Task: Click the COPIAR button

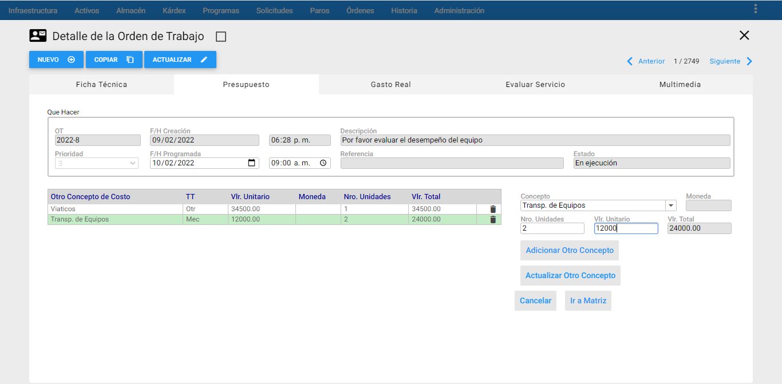Action: (x=114, y=60)
